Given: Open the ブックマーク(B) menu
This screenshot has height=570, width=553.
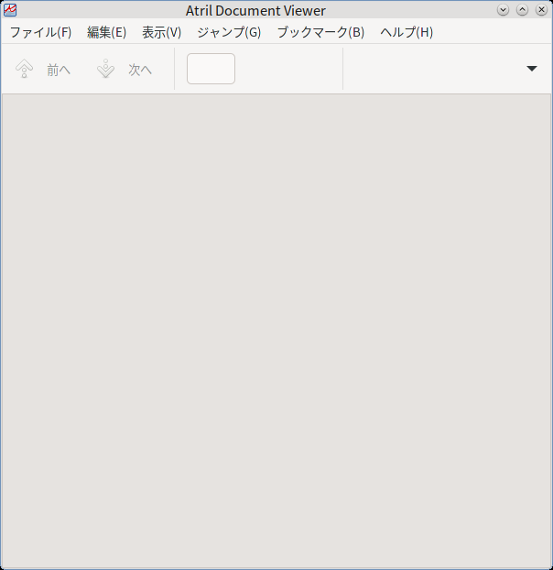Looking at the screenshot, I should pyautogui.click(x=320, y=32).
